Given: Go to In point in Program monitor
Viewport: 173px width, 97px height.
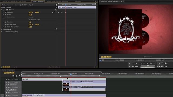Looking at the screenshot, I should coord(129,67).
